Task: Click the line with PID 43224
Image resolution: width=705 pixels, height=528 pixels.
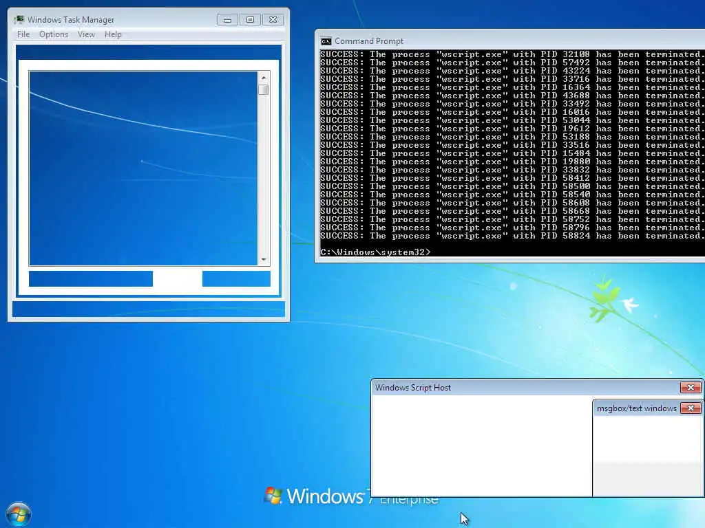Action: click(x=512, y=71)
